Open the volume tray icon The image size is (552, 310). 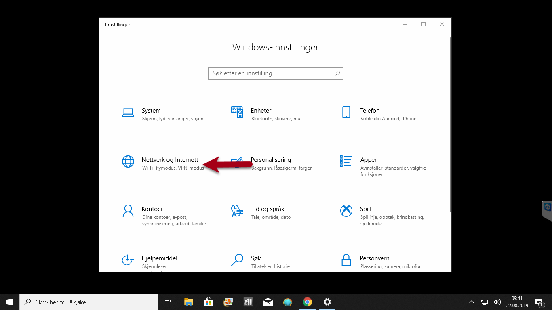(x=497, y=302)
